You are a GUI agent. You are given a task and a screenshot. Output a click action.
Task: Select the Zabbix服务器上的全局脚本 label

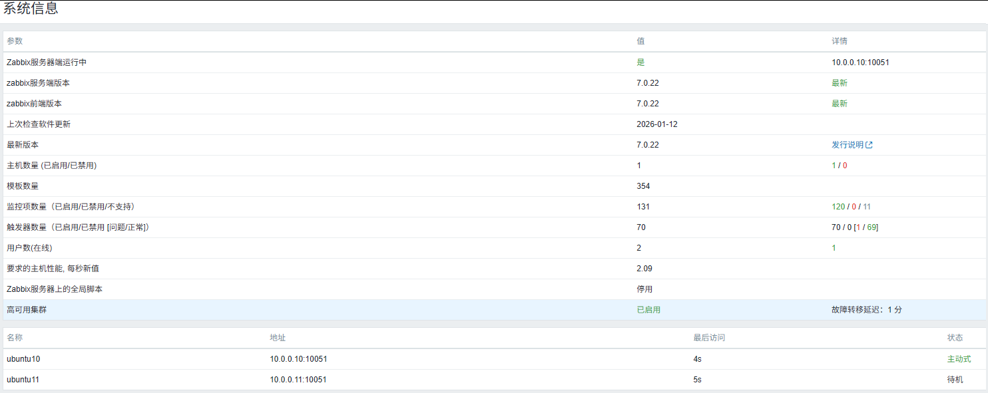55,289
